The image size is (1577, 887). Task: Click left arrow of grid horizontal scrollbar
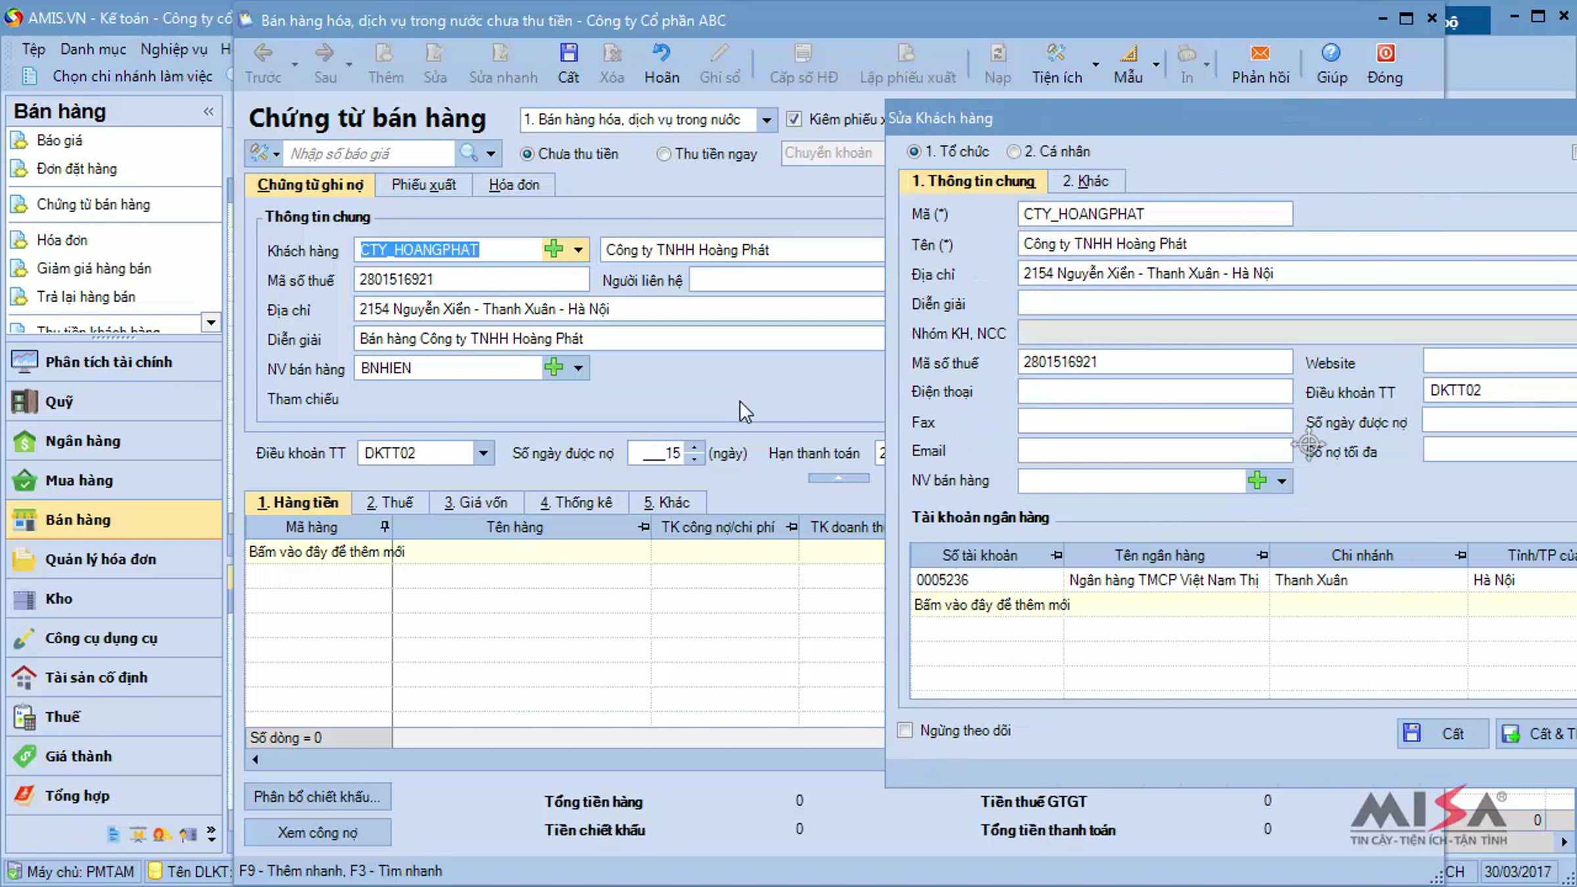coord(255,759)
